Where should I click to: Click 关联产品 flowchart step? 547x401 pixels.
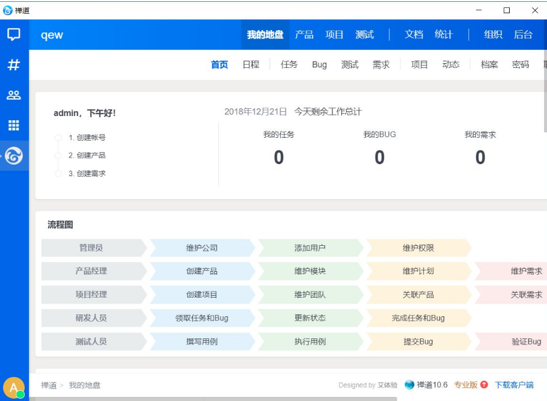418,295
